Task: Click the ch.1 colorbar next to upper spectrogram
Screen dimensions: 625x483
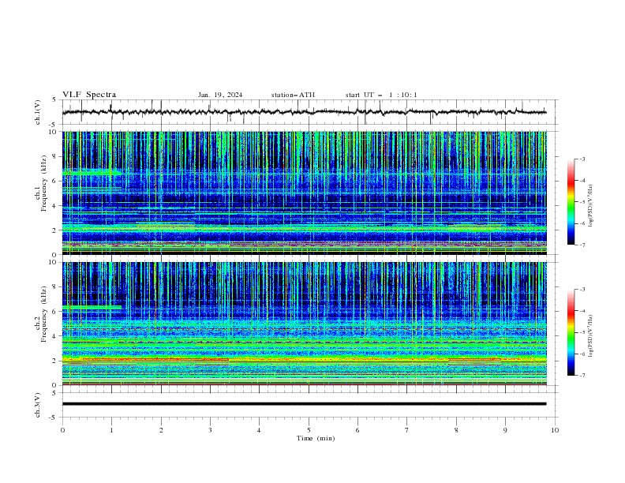Action: click(571, 202)
